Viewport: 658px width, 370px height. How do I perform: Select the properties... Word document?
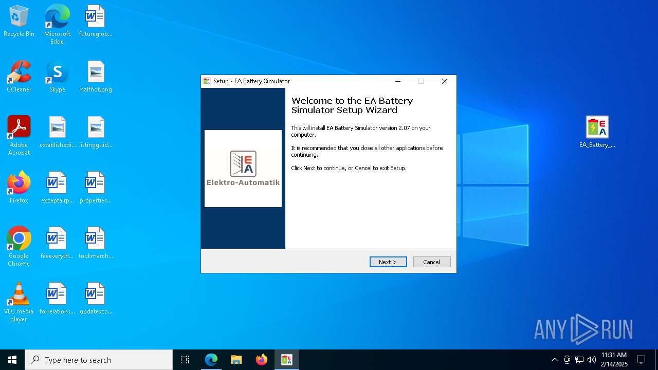96,188
